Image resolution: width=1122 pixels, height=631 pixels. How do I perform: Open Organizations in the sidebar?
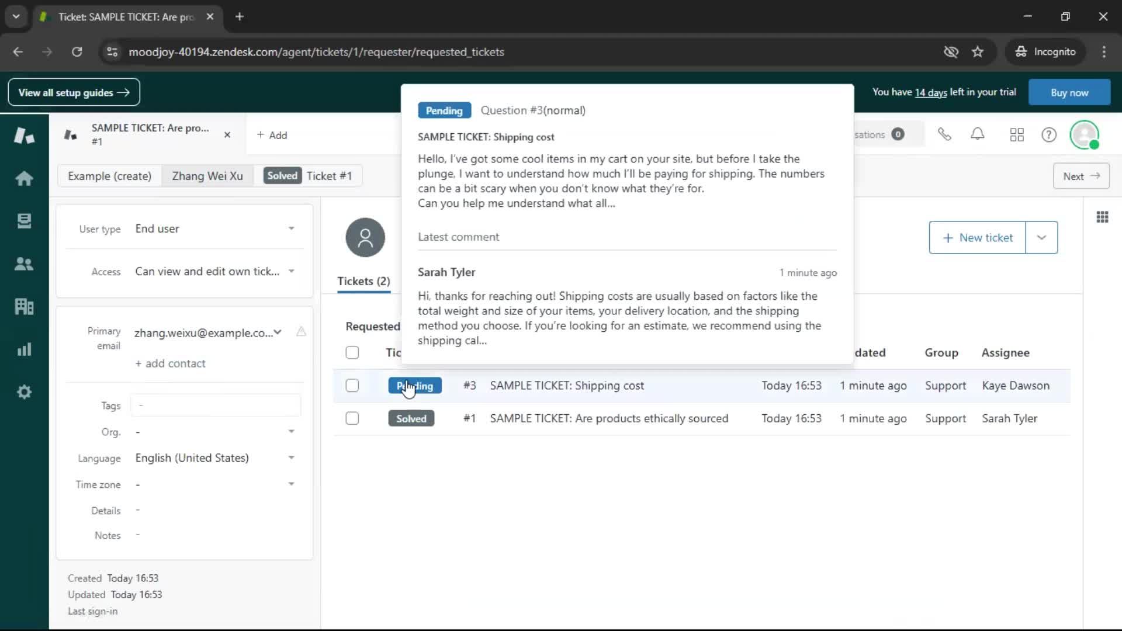click(24, 307)
